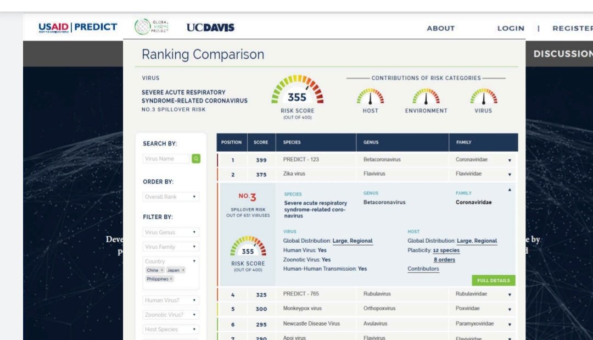The height and width of the screenshot is (340, 593).
Task: Remove the China country filter tag
Action: pyautogui.click(x=162, y=270)
